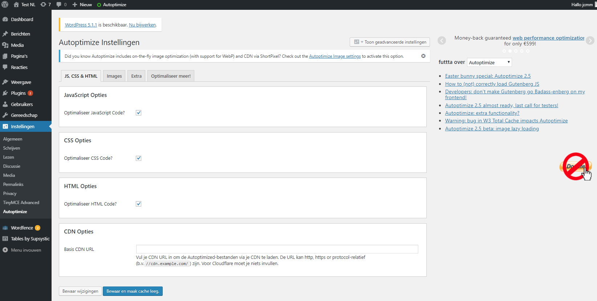This screenshot has width=597, height=301.
Task: Click the Dashboard sidebar icon
Action: coord(5,19)
